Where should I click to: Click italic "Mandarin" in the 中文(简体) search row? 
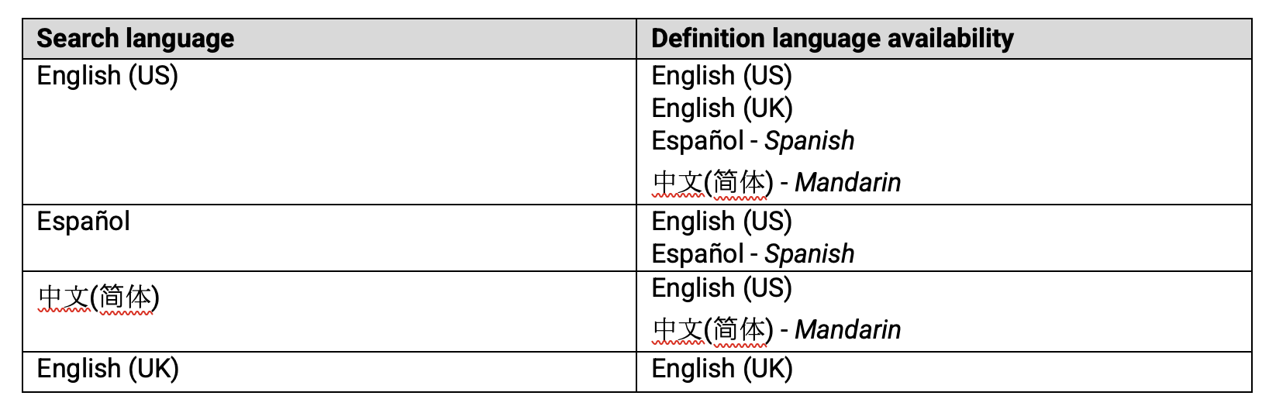847,330
